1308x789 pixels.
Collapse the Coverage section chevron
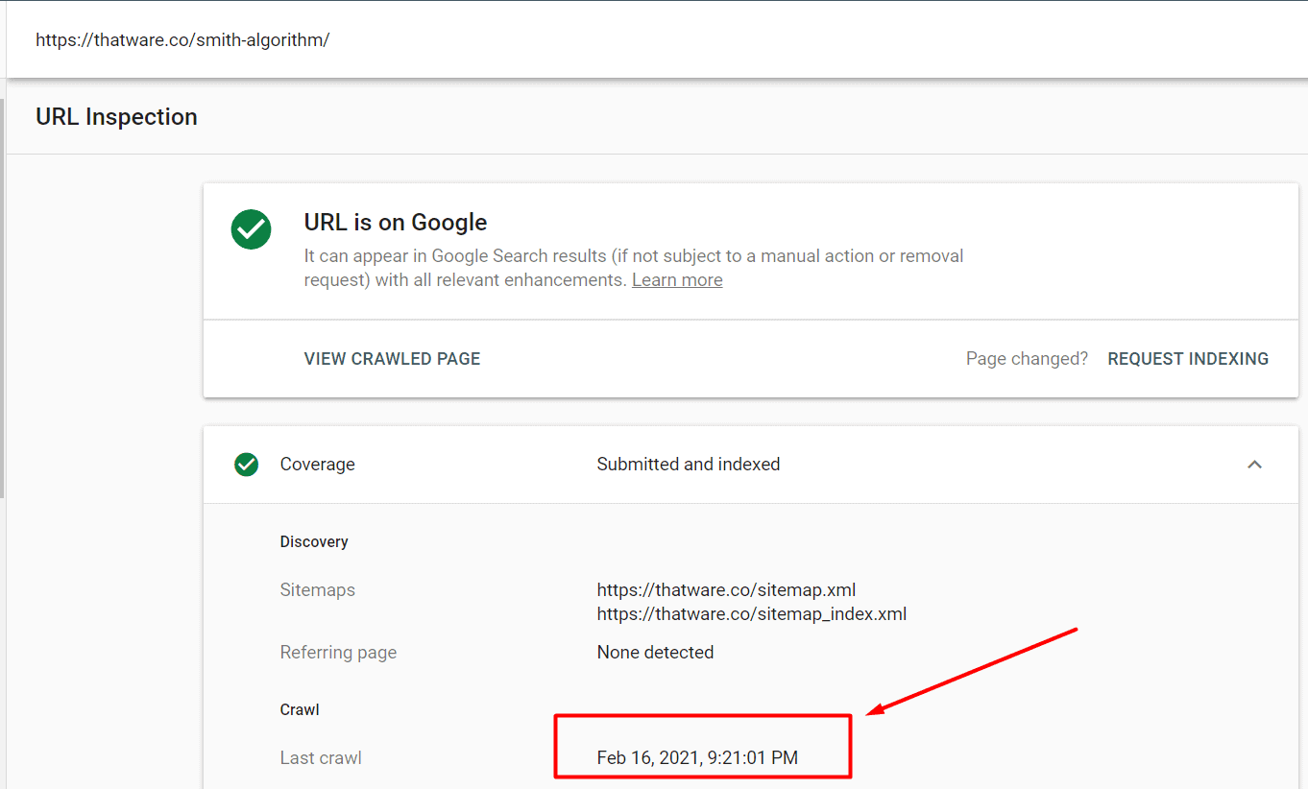pos(1254,465)
